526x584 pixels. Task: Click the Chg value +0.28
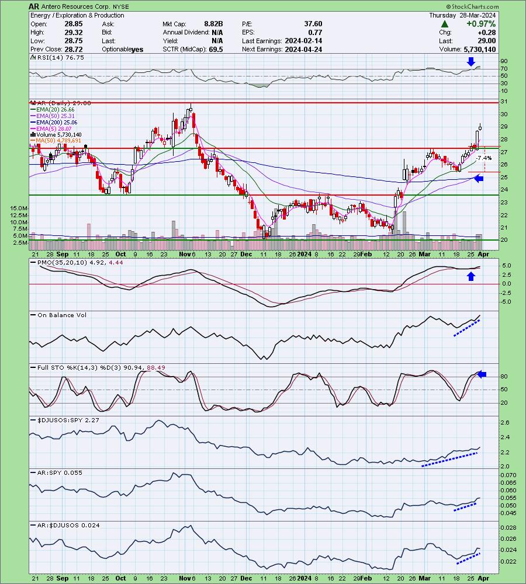(x=487, y=32)
